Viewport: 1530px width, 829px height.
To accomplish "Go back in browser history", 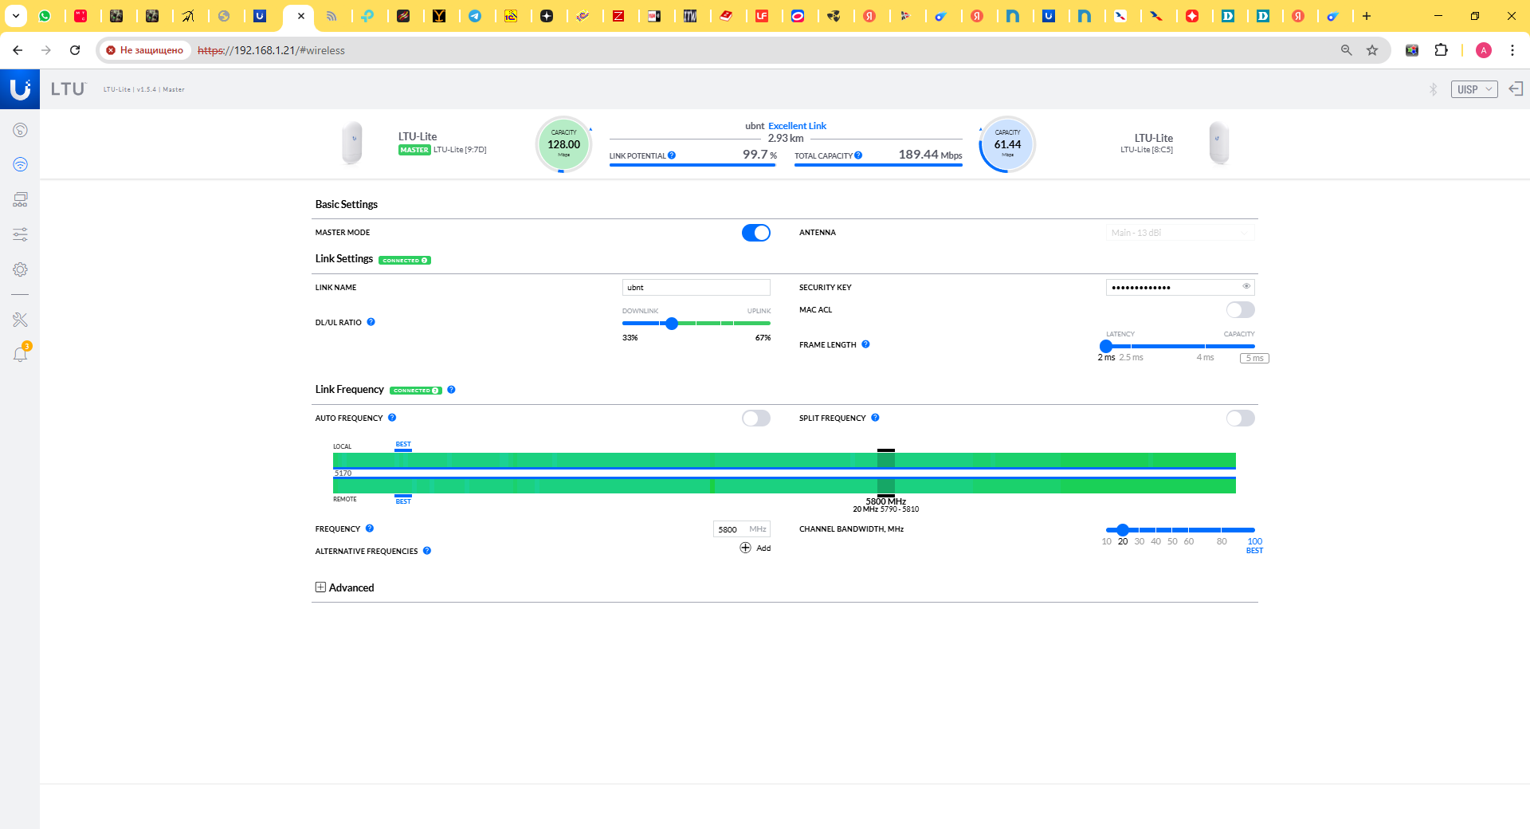I will point(18,50).
